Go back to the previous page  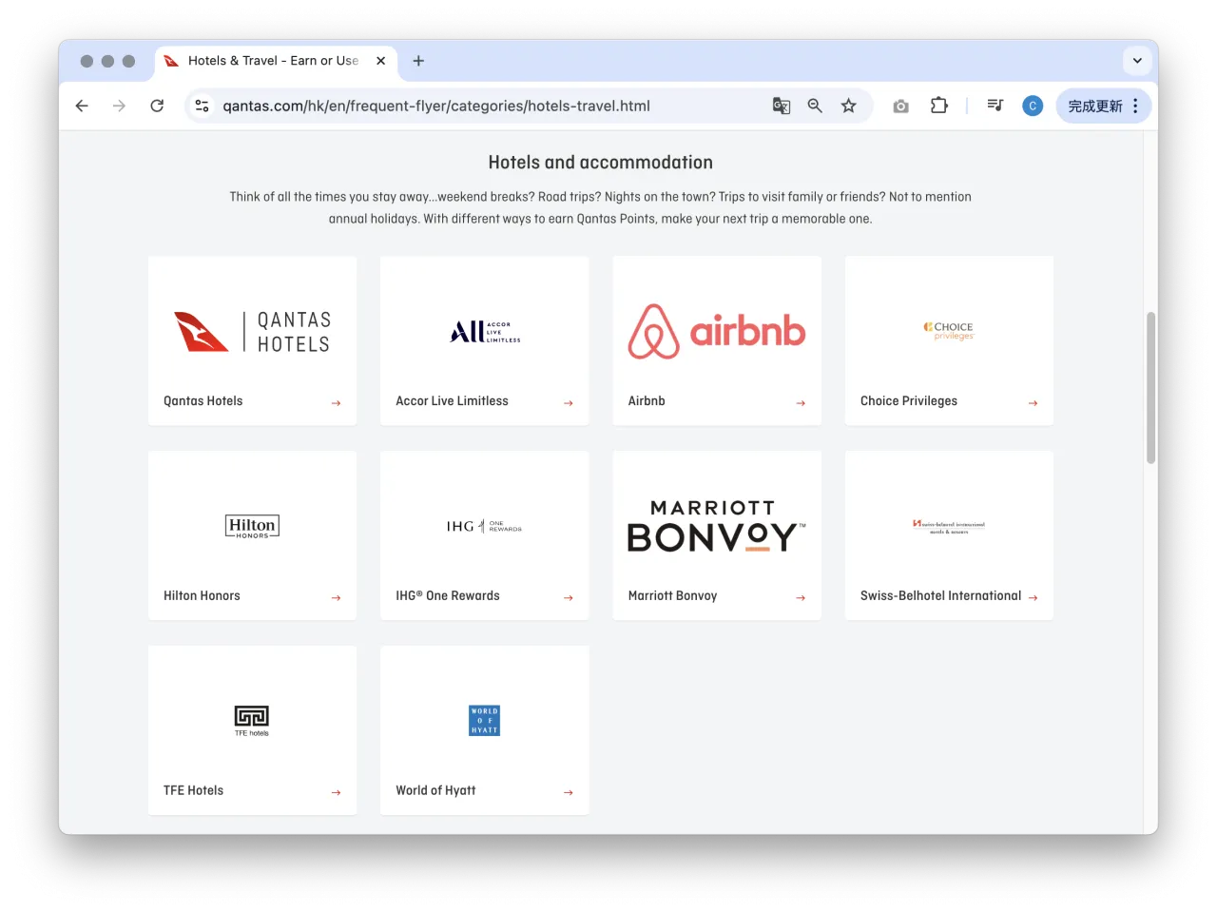point(82,106)
